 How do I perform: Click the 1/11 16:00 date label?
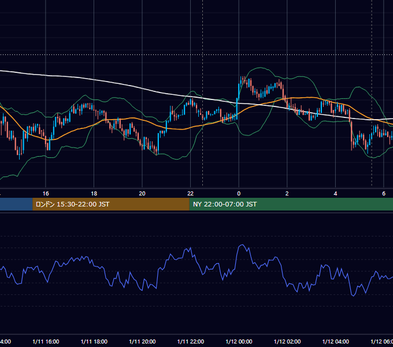[x=46, y=341]
